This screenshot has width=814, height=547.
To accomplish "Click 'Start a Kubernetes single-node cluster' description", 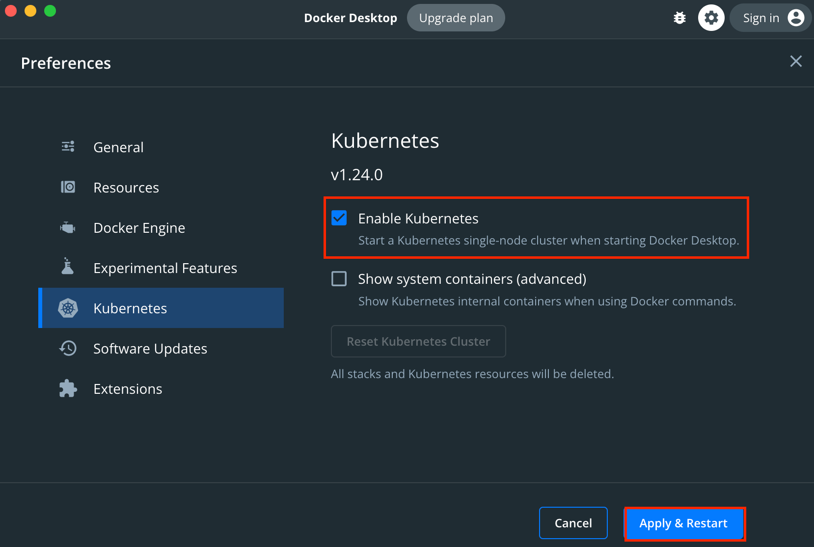I will pyautogui.click(x=548, y=240).
